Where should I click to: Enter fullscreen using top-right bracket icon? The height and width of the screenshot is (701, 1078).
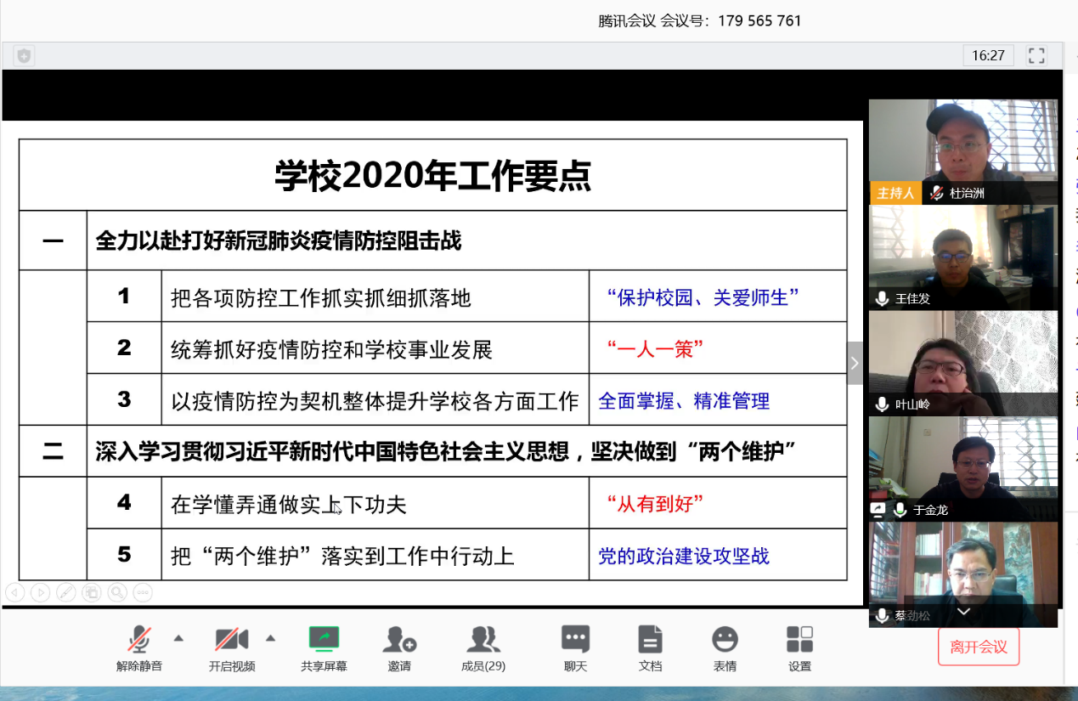pyautogui.click(x=1036, y=56)
